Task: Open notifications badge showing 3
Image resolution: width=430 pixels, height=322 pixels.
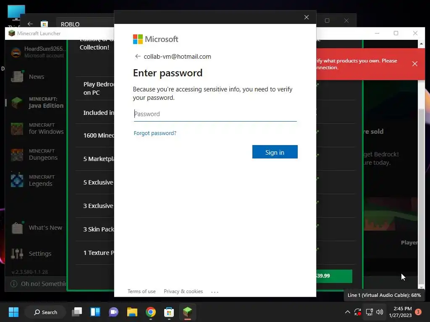Action: point(418,312)
